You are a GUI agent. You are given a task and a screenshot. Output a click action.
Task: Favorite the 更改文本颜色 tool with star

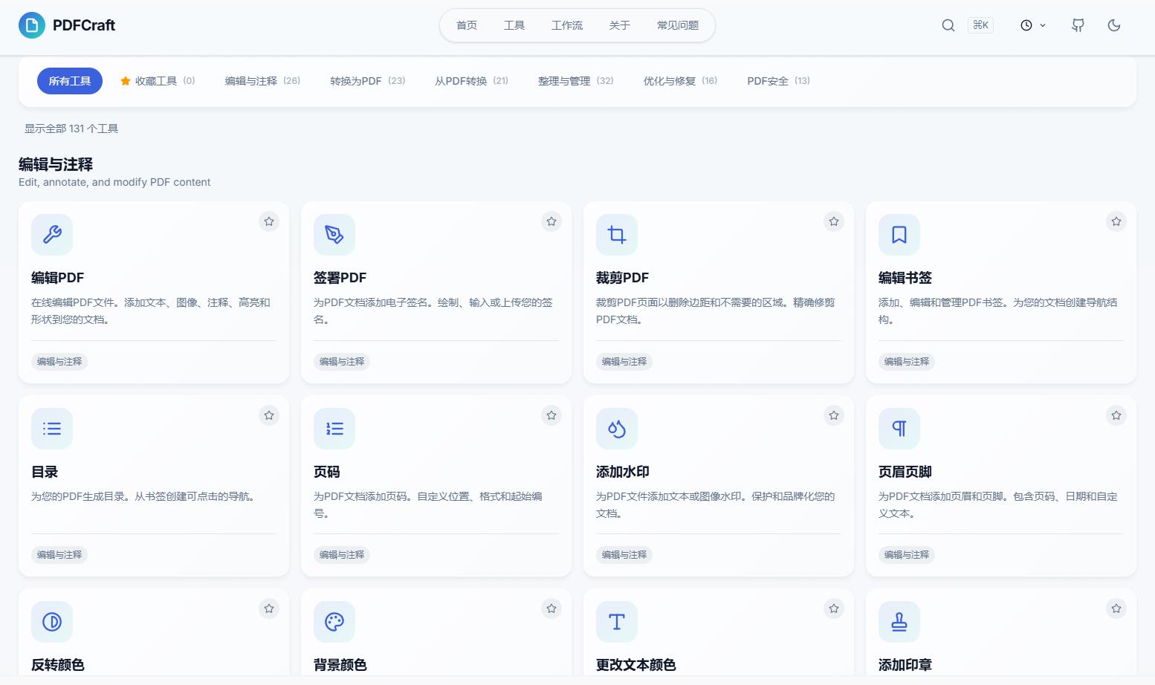coord(834,608)
